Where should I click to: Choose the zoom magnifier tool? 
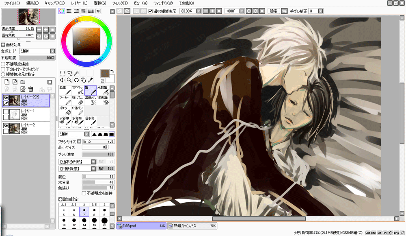pyautogui.click(x=69, y=80)
